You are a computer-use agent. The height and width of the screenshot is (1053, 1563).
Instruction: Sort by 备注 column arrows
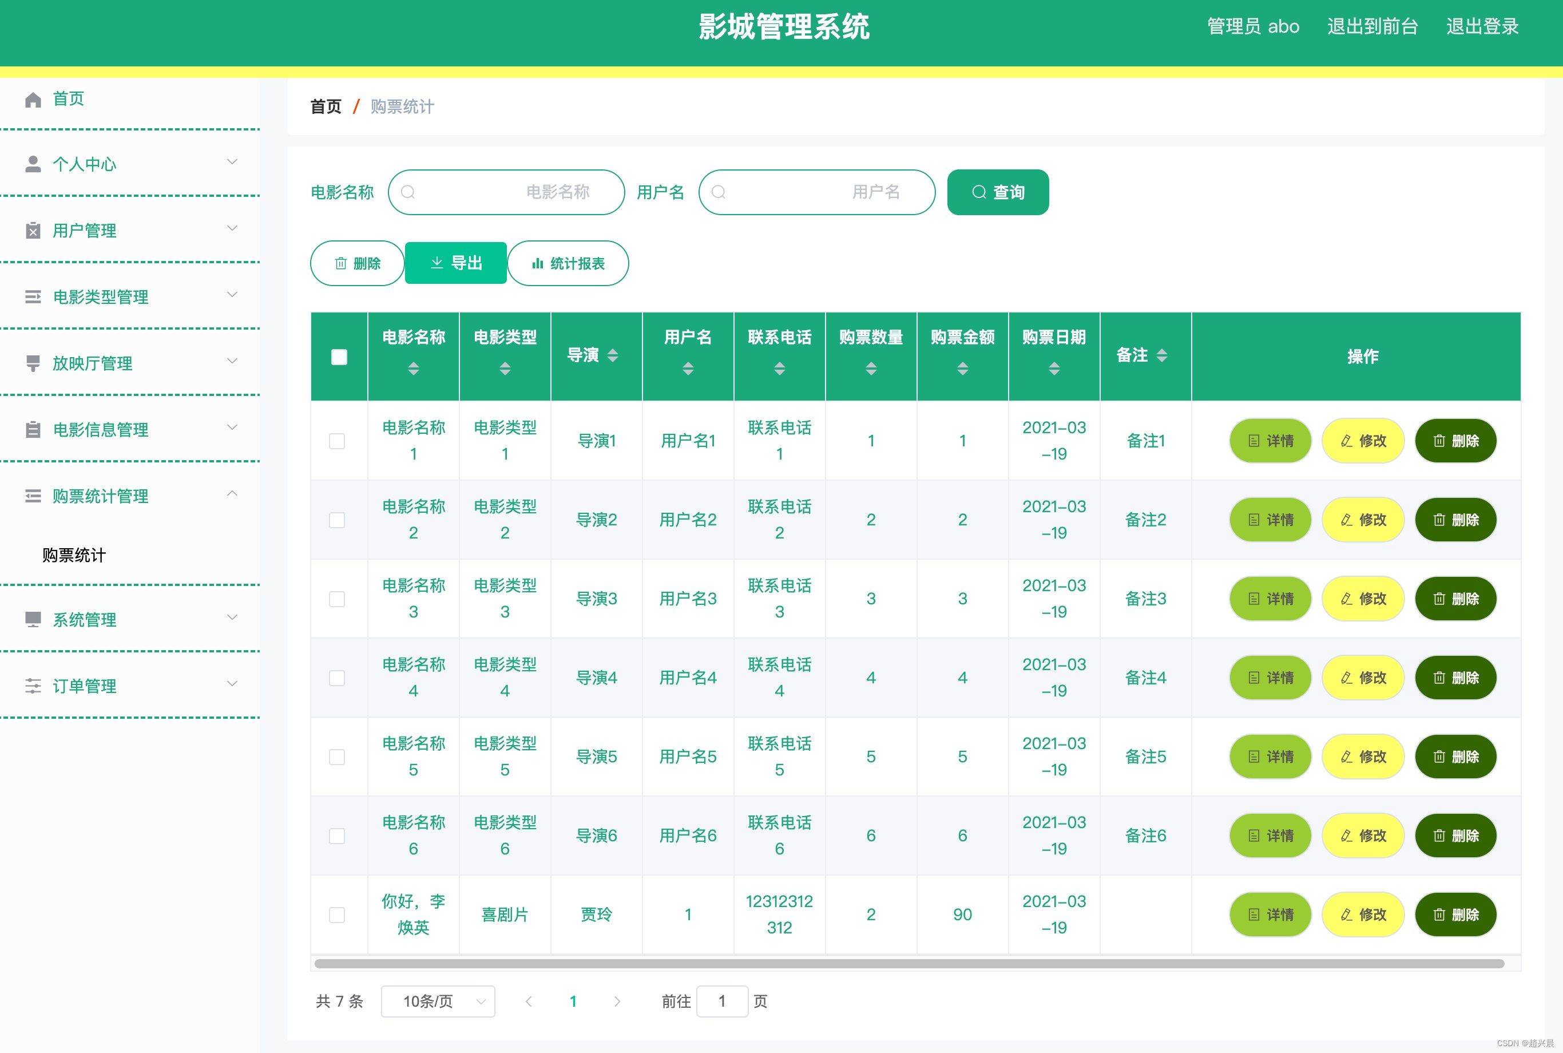tap(1161, 355)
